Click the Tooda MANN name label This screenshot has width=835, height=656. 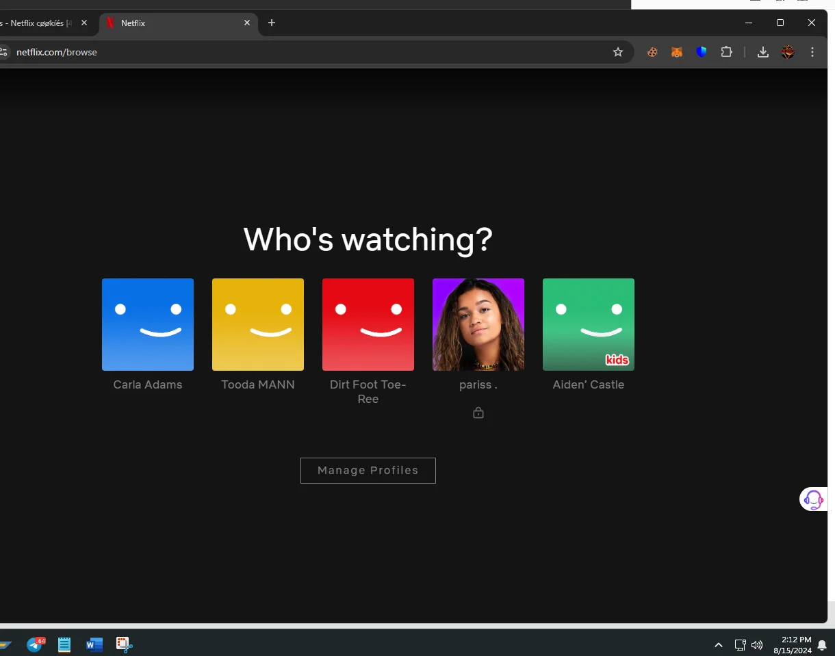(x=258, y=384)
